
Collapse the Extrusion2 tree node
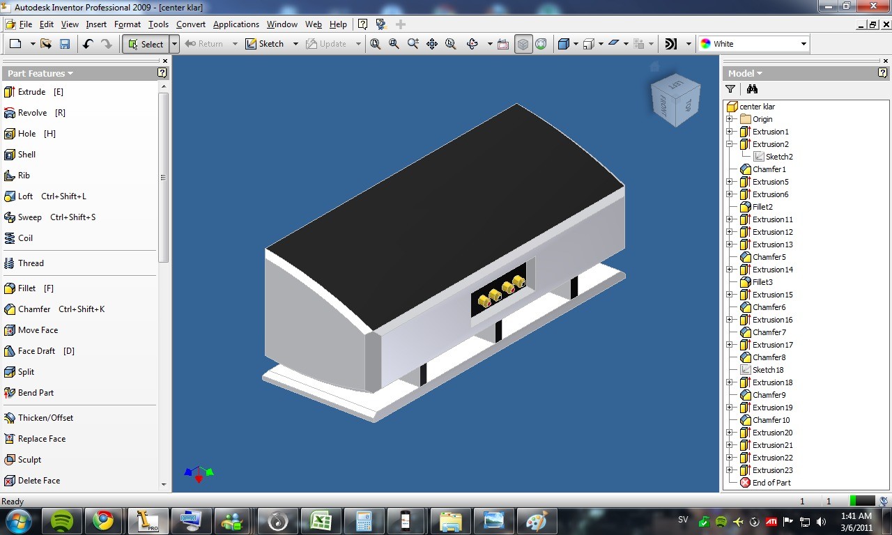[730, 144]
